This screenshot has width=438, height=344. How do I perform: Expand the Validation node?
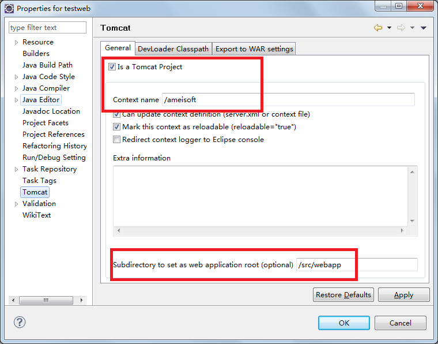16,204
